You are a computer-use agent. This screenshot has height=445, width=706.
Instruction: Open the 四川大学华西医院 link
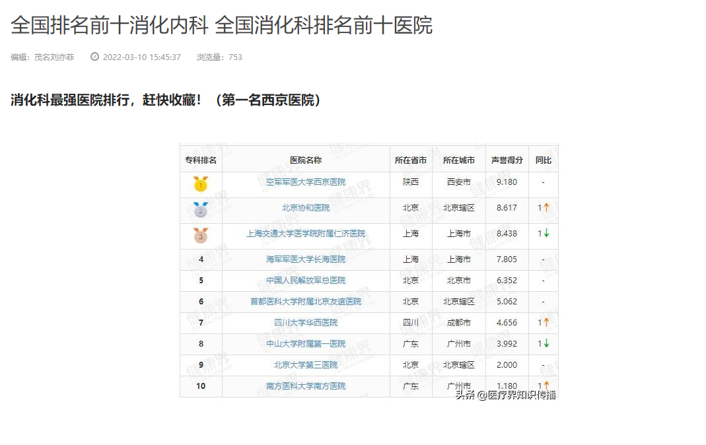[x=306, y=323]
